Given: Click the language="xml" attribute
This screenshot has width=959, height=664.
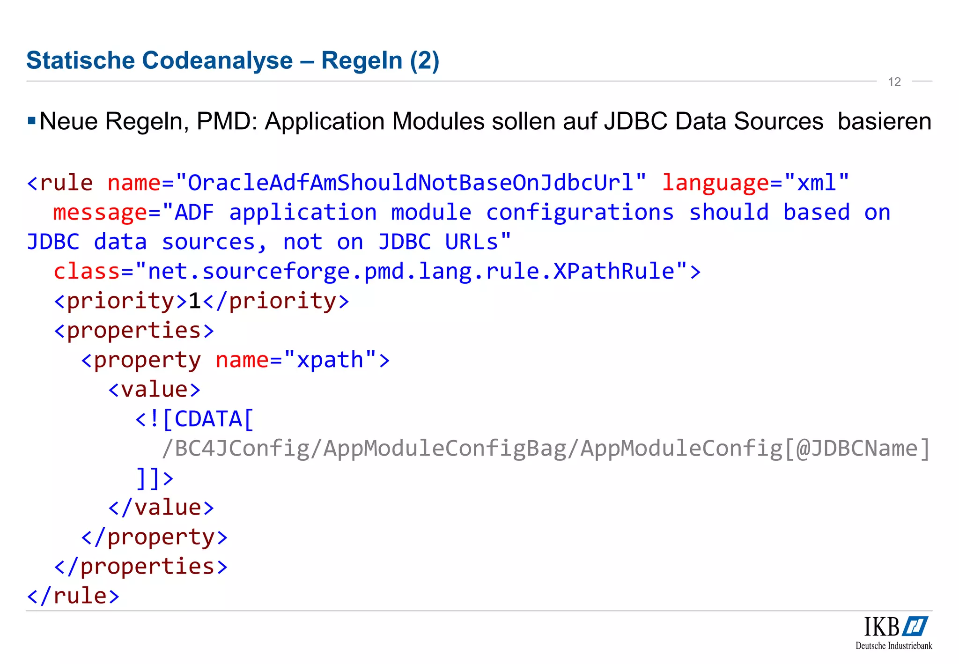Looking at the screenshot, I should pos(755,183).
